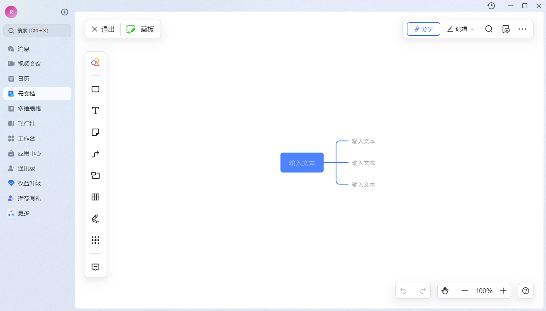
Task: Go to 应用中心 in the sidebar
Action: 37,153
